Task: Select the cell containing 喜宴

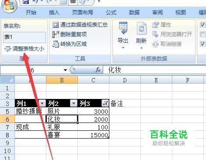Action: (62, 135)
